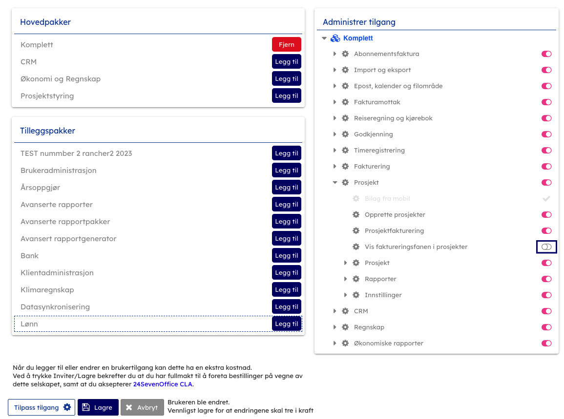Open the 24SevenOffice CLA link
Screen dimensions: 564x419
pos(163,384)
